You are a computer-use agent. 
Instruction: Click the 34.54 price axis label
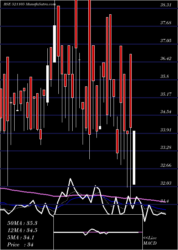tap(166, 112)
